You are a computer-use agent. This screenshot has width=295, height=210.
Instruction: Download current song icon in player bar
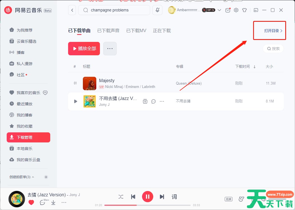[53, 202]
